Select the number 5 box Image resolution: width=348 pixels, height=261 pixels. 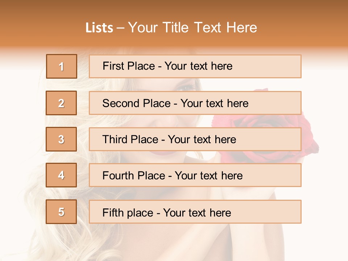61,212
